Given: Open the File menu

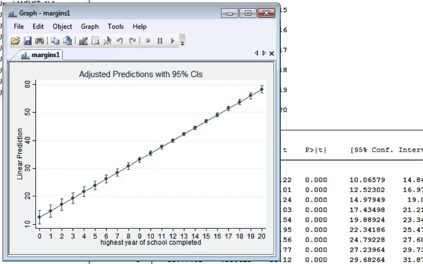Looking at the screenshot, I should [19, 26].
